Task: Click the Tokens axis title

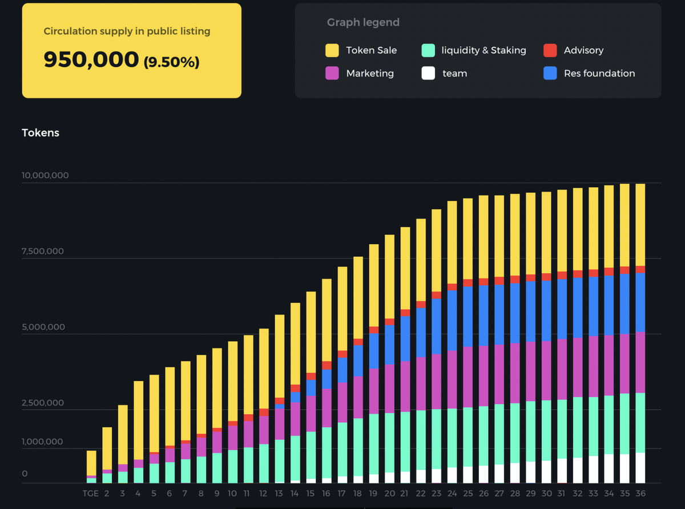Action: click(x=41, y=133)
